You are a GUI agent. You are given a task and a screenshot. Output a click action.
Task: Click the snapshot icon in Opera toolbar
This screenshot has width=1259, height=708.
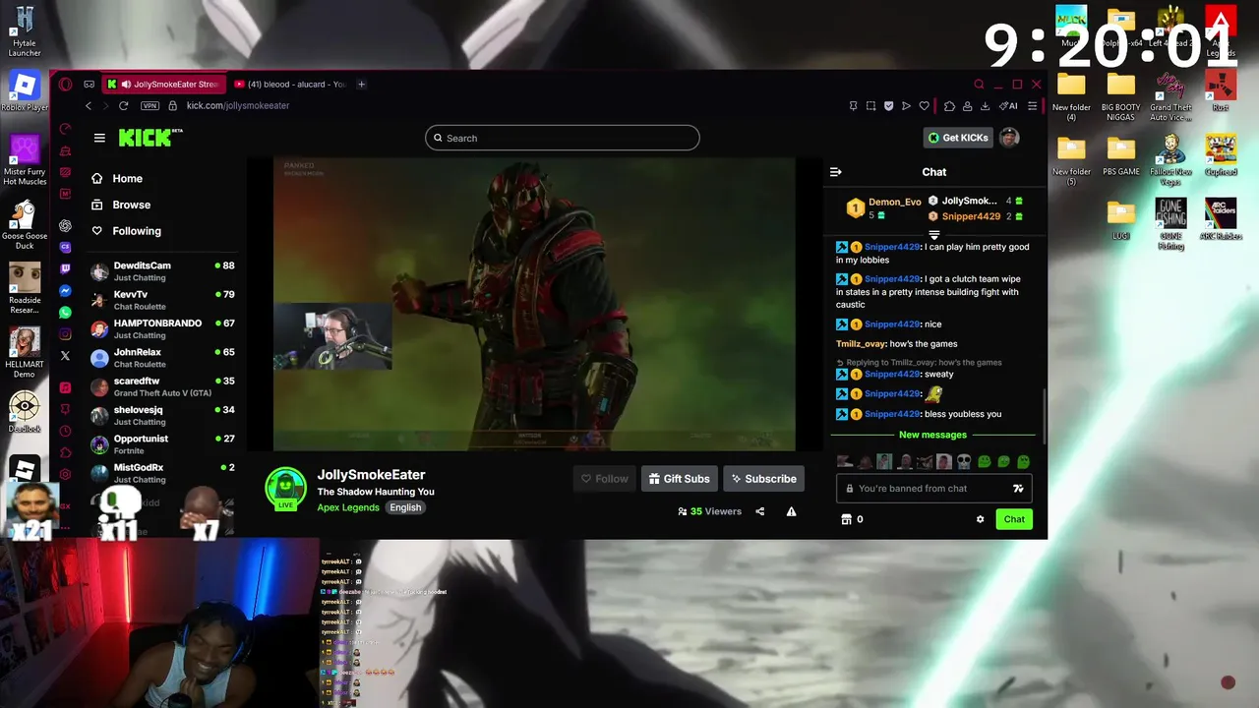(870, 106)
